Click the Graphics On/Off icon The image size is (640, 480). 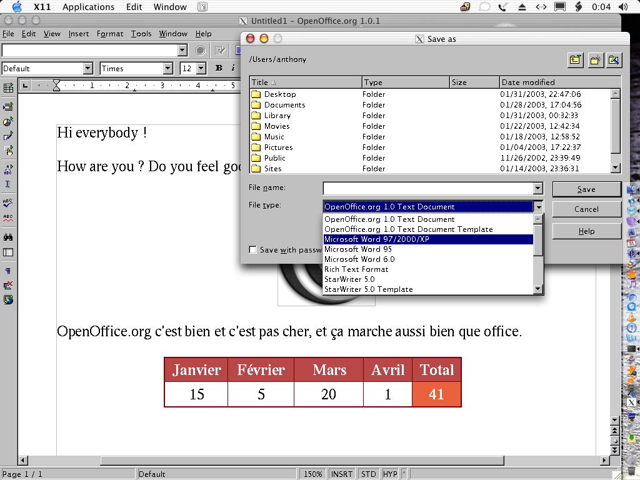tap(8, 285)
